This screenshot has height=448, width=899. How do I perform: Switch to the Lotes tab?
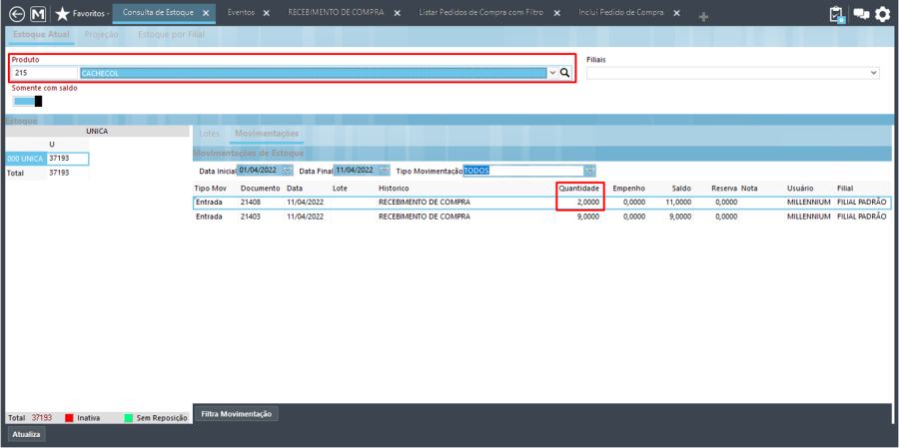point(210,133)
